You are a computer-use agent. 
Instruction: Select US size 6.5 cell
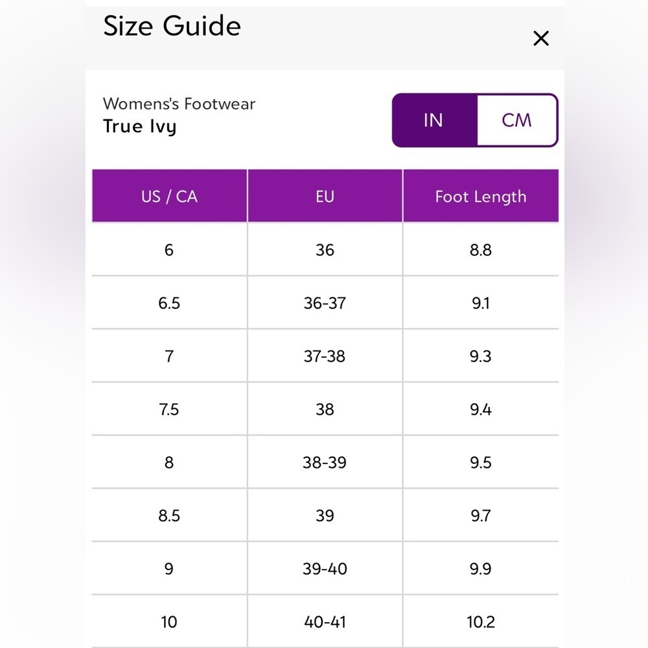169,303
